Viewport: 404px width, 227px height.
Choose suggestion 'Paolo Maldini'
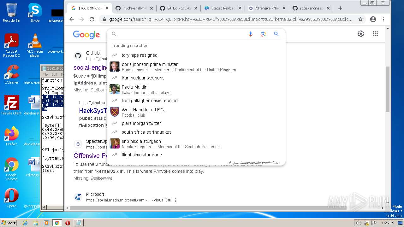pos(196,90)
